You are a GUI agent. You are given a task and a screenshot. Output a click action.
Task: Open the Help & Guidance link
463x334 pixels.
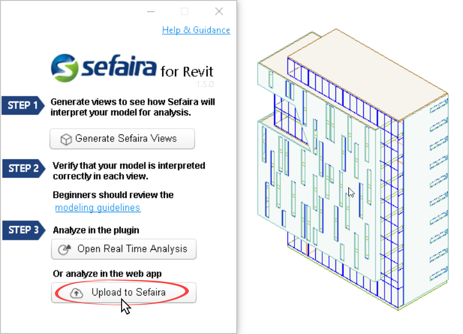(196, 30)
